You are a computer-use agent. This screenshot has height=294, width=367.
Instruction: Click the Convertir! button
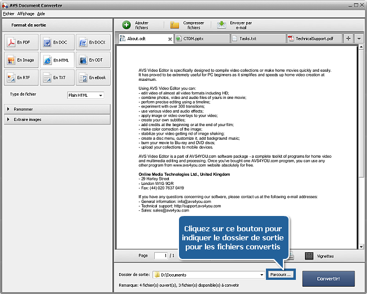[329, 279]
